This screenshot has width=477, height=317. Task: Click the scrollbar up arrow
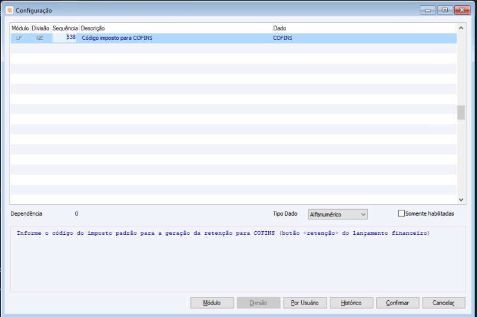[x=461, y=28]
